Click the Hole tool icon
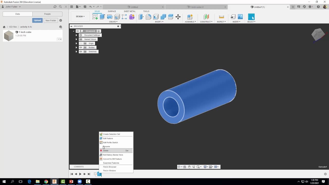329x185 pixels. coord(117,17)
